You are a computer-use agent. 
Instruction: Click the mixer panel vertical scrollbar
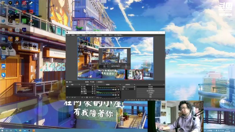click(x=120, y=88)
